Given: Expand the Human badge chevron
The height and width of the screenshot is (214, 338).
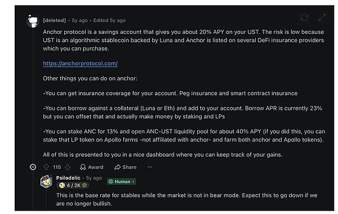Looking at the screenshot, I should pyautogui.click(x=133, y=181).
